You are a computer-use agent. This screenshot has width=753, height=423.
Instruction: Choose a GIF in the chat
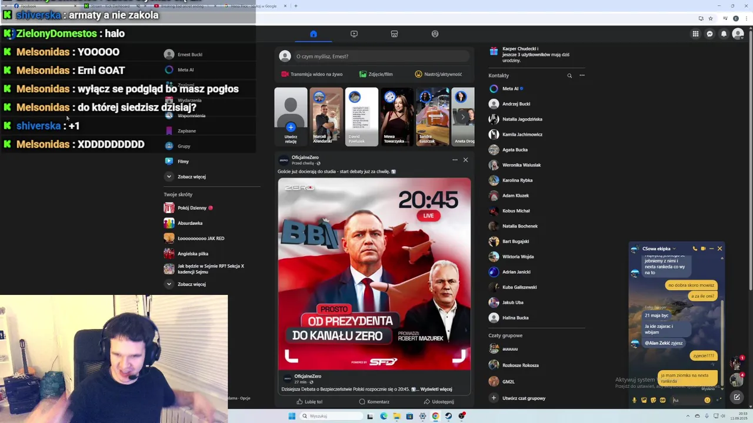662,400
